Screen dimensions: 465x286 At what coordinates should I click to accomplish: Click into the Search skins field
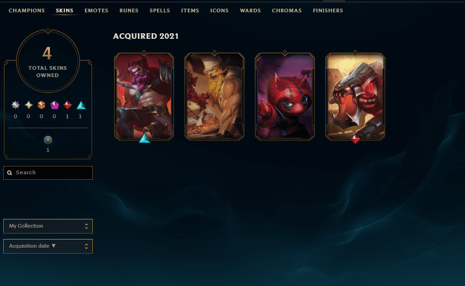(48, 173)
